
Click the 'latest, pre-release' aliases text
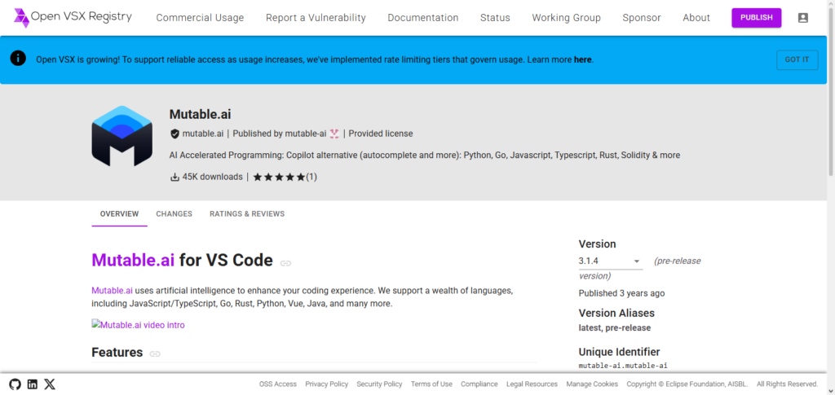pos(615,327)
